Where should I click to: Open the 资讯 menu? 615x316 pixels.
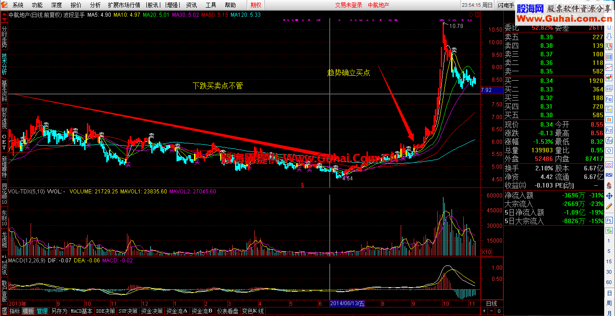(x=191, y=5)
